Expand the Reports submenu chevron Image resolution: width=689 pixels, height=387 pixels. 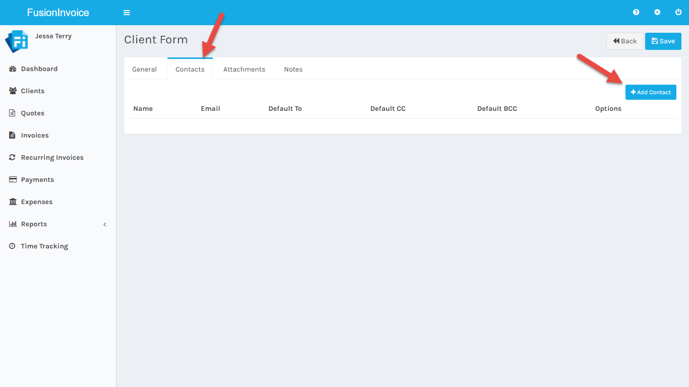[x=105, y=224]
